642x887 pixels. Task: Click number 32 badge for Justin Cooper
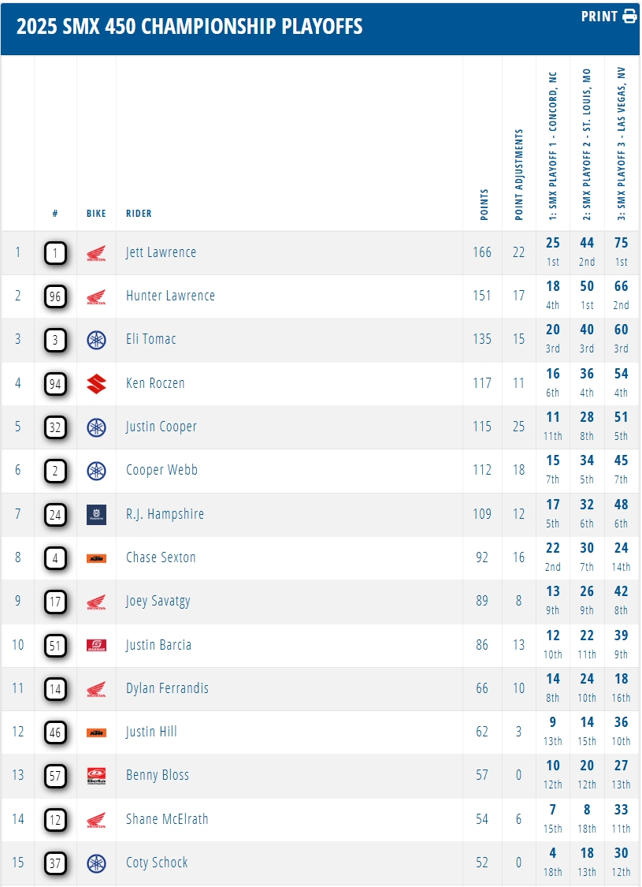pos(55,427)
